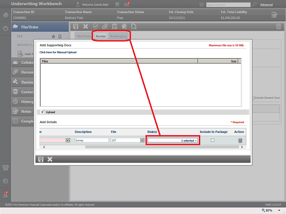Check Include In Package checkbox
Viewport: 286px width, 214px height.
pyautogui.click(x=213, y=140)
